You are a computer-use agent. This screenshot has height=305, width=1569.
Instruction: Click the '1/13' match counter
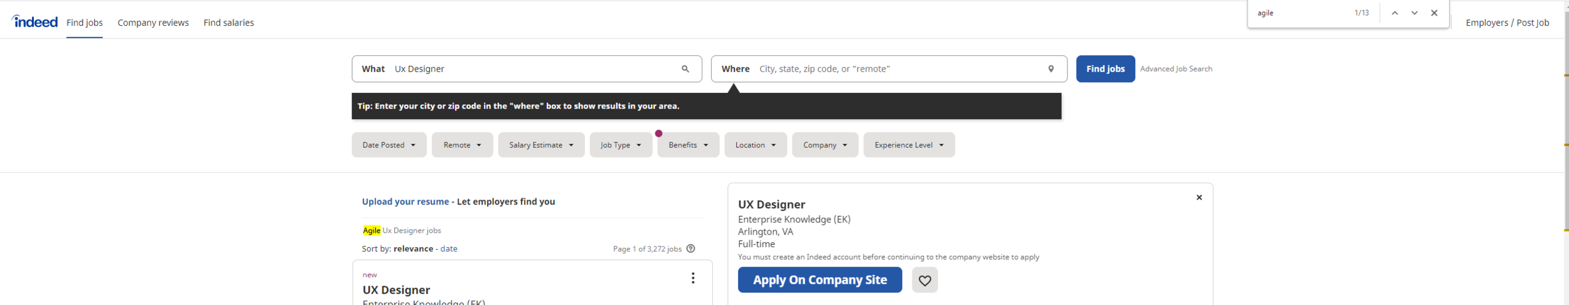[1362, 13]
